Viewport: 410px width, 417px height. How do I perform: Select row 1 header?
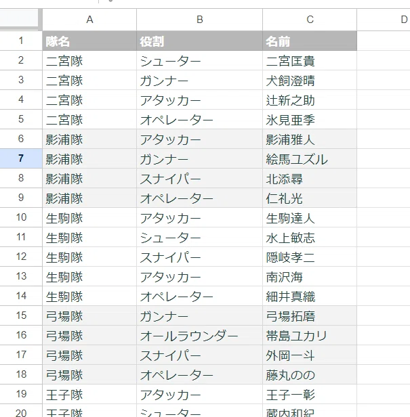pos(21,41)
